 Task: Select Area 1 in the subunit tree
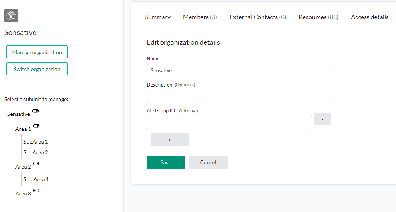[23, 129]
